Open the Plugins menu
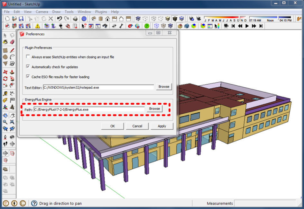Viewport: 304px width, 209px height. coord(101,12)
